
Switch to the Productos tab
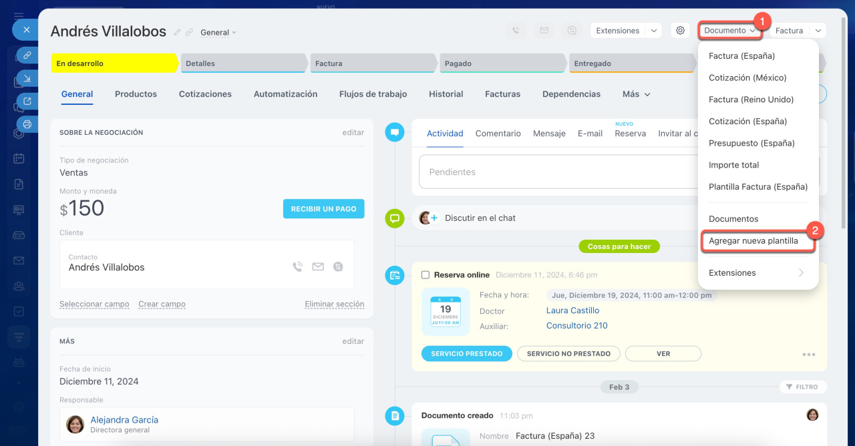coord(136,94)
